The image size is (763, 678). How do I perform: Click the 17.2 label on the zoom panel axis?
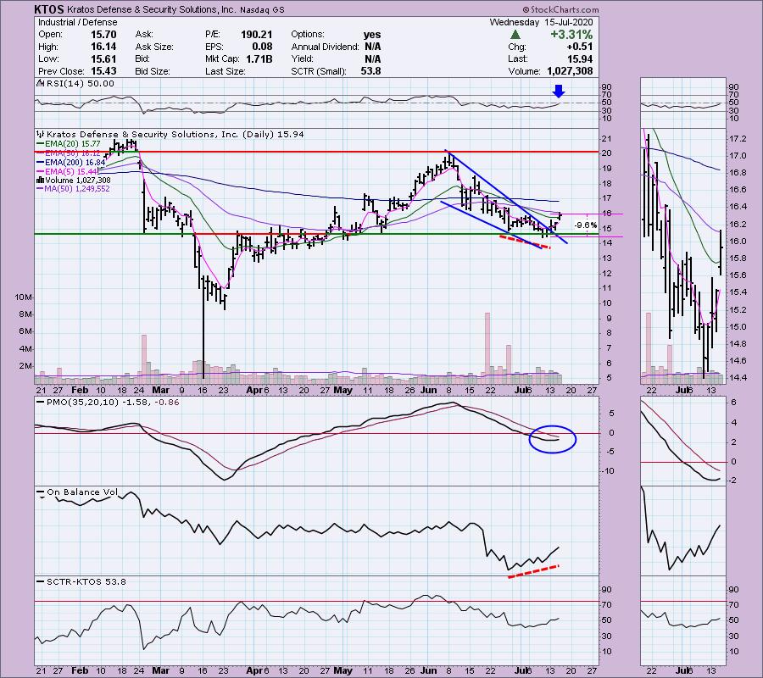[738, 139]
